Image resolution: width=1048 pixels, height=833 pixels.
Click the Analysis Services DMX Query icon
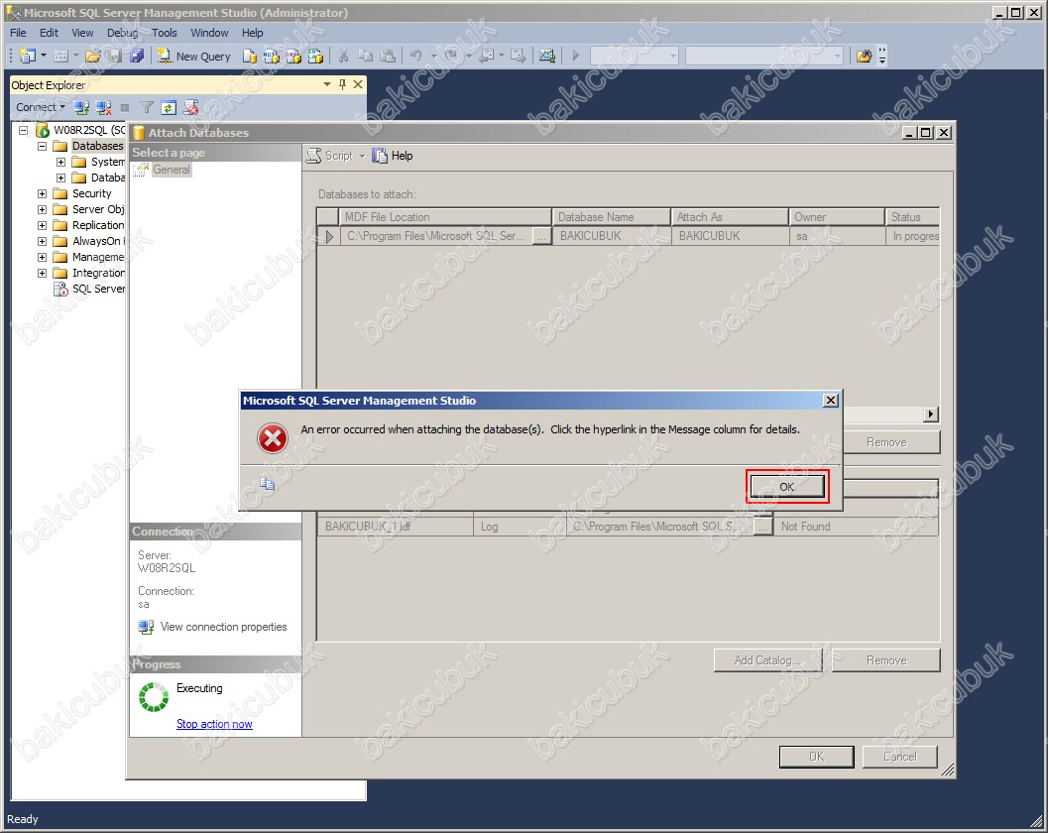tap(293, 57)
